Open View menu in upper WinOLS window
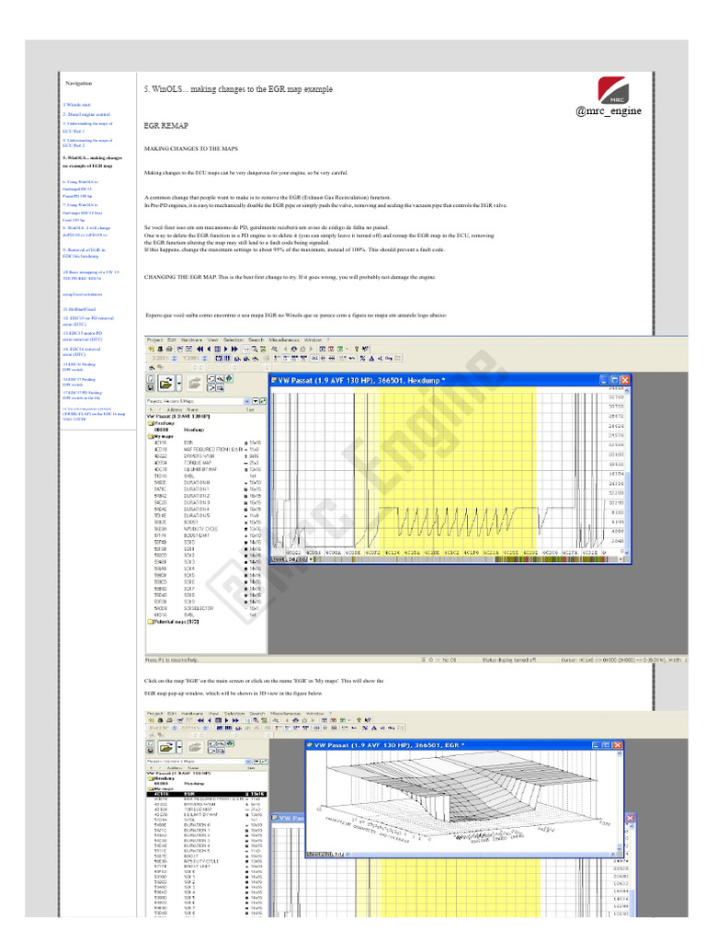The image size is (706, 942). [x=212, y=340]
